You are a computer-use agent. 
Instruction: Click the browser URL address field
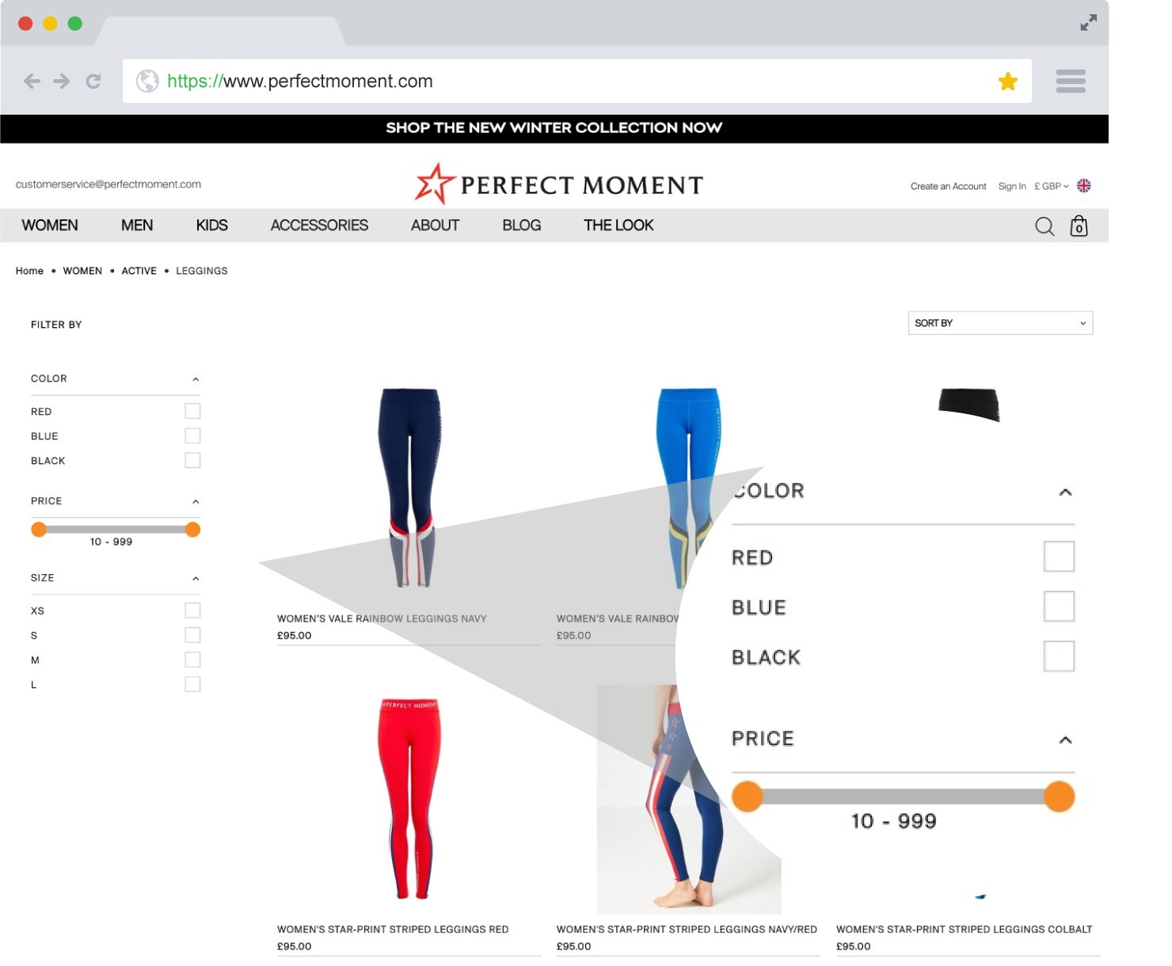pos(576,81)
